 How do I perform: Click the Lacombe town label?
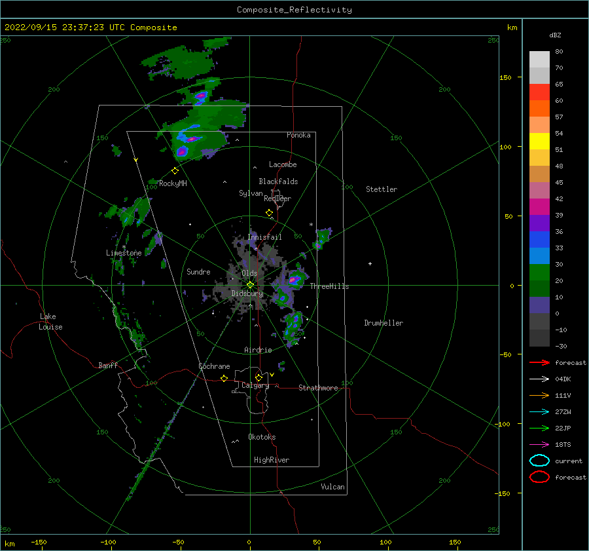tap(283, 164)
